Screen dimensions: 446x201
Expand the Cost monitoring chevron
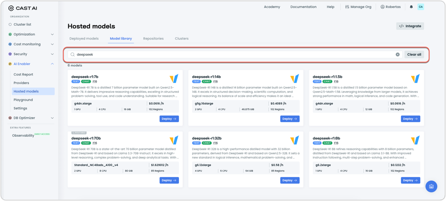[x=52, y=44]
